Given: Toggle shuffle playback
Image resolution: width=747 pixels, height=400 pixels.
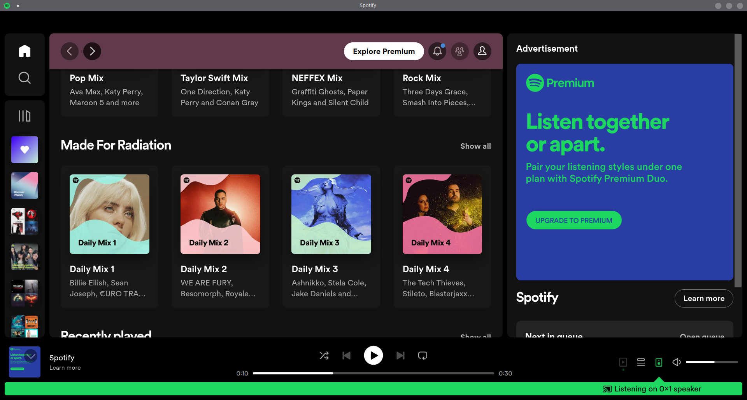Looking at the screenshot, I should (x=324, y=356).
